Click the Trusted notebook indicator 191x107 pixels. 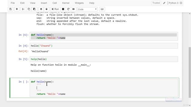156,3
